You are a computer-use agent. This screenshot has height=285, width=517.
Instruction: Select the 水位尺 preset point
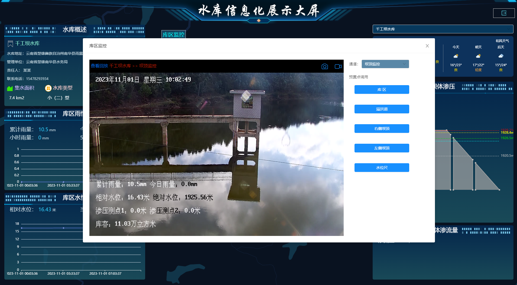(382, 168)
